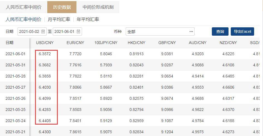The height and width of the screenshot is (136, 263).
Task: Open the 中间价形成机制 tab
Action: [x=98, y=7]
